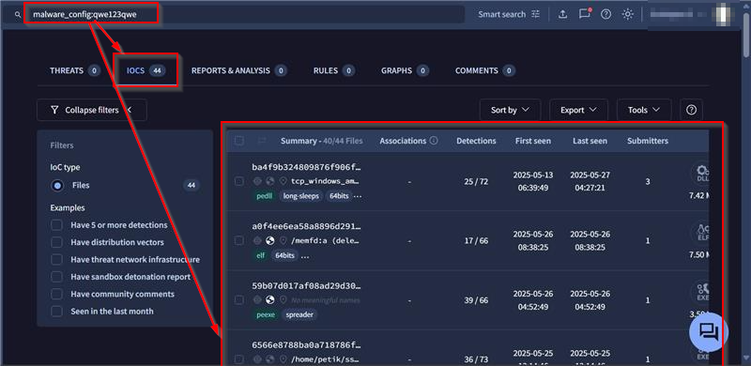Click the Detections column header
751x366 pixels.
(476, 141)
